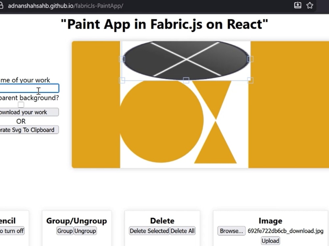Viewport: 329px width, 246px height.
Task: Focus the name of your work field
Action: [29, 88]
